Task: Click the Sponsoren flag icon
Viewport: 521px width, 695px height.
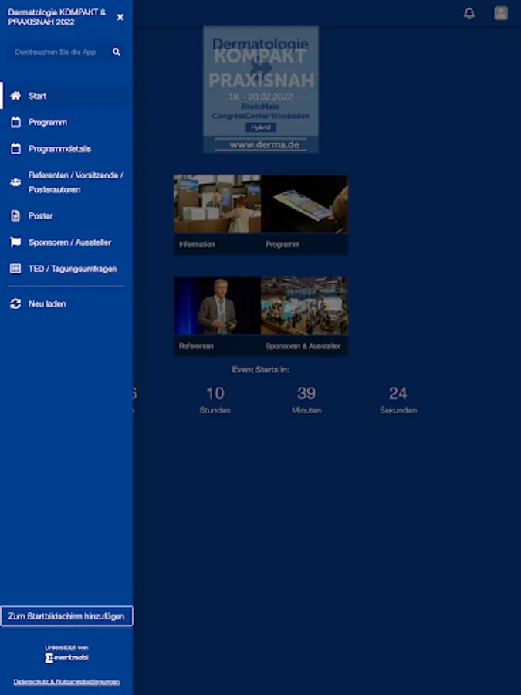Action: click(15, 242)
